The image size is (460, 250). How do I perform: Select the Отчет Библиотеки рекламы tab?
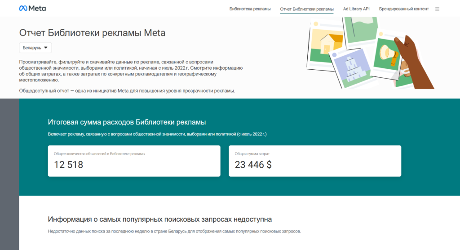(306, 9)
